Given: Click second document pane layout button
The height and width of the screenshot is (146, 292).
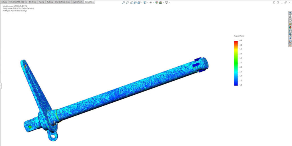Looking at the screenshot, I should coord(278,2).
